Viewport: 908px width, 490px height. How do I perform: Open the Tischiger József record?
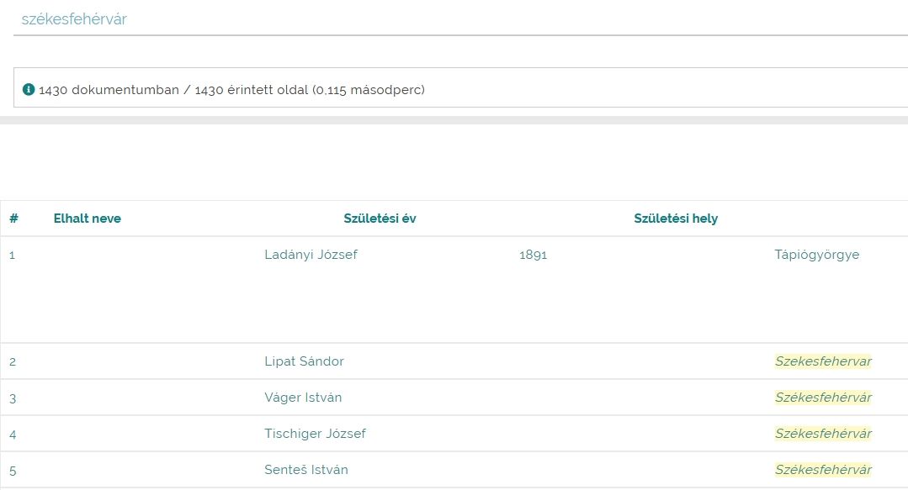pyautogui.click(x=315, y=434)
